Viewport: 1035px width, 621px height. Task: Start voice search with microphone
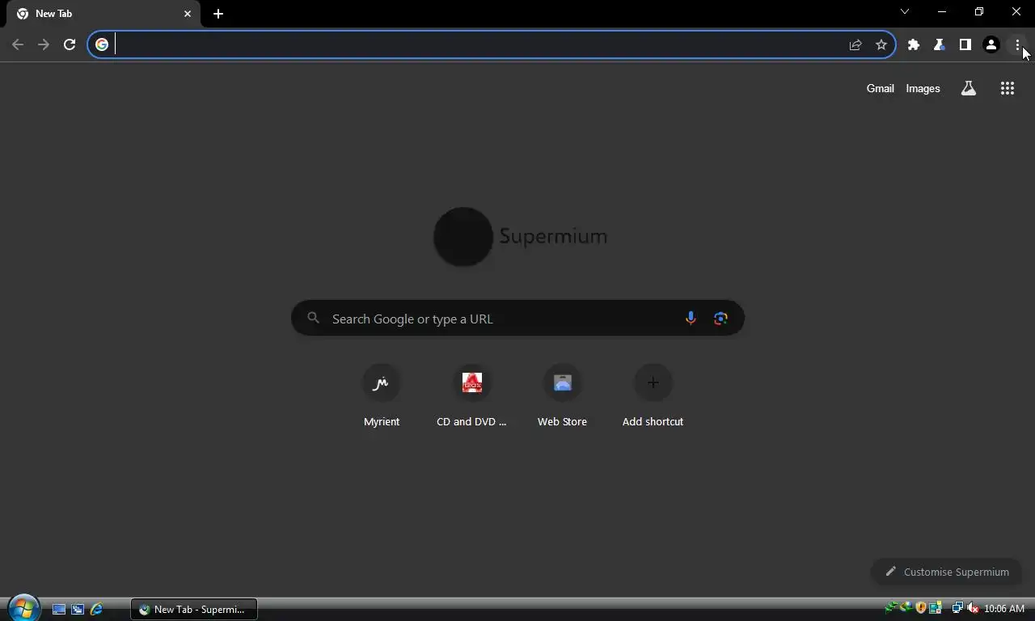(x=691, y=319)
